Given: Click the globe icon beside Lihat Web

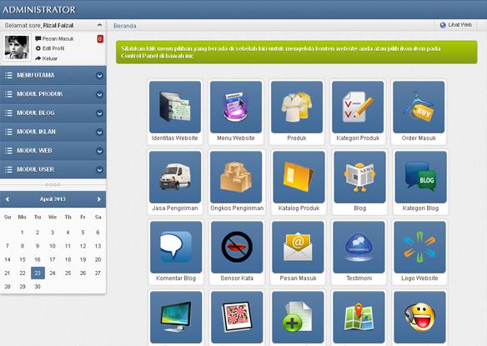Looking at the screenshot, I should click(x=443, y=25).
